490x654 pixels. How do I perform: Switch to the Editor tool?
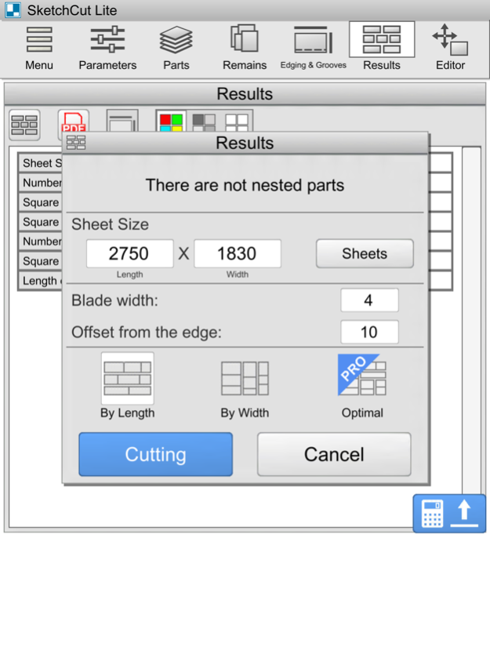449,48
